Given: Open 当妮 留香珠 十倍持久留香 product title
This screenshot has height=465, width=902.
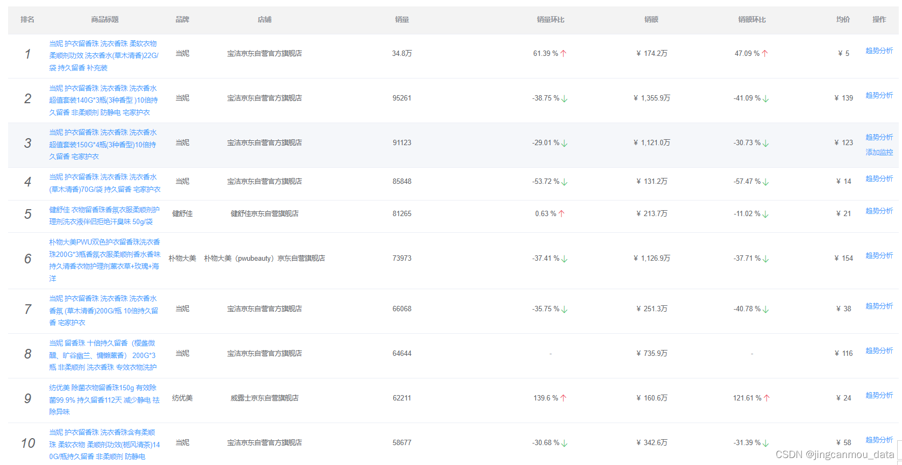Looking at the screenshot, I should pos(103,355).
